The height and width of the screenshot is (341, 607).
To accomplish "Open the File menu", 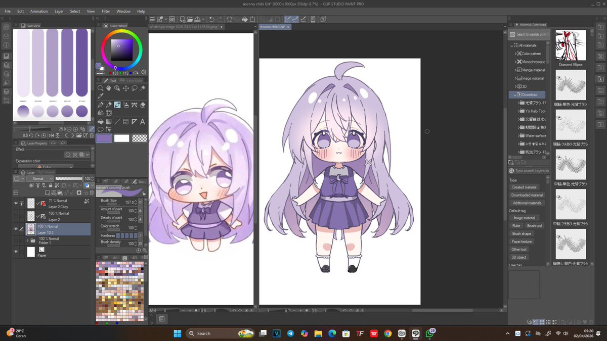I will [x=8, y=11].
